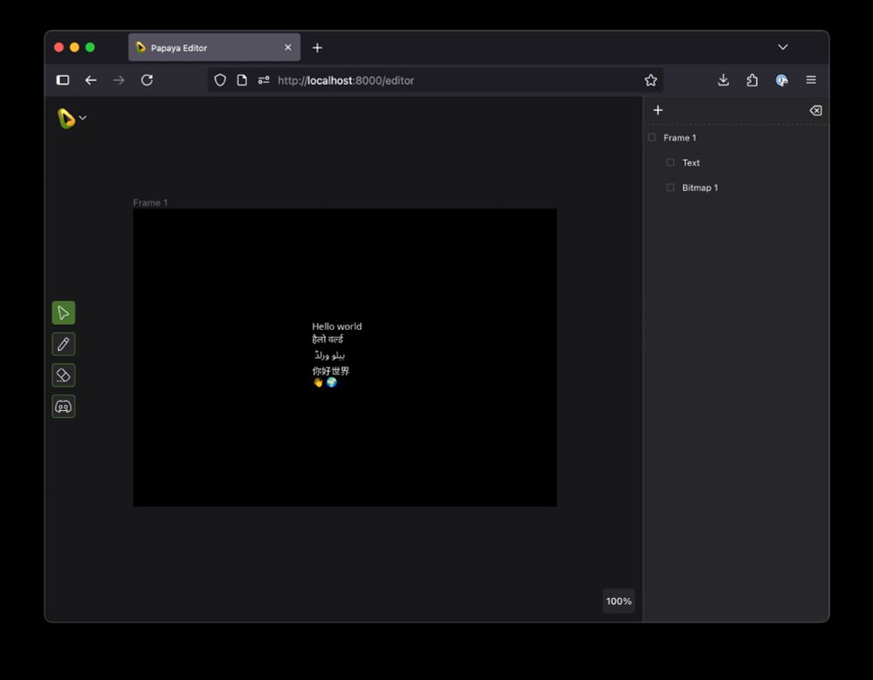873x680 pixels.
Task: Select the Text layer row
Action: [736, 162]
